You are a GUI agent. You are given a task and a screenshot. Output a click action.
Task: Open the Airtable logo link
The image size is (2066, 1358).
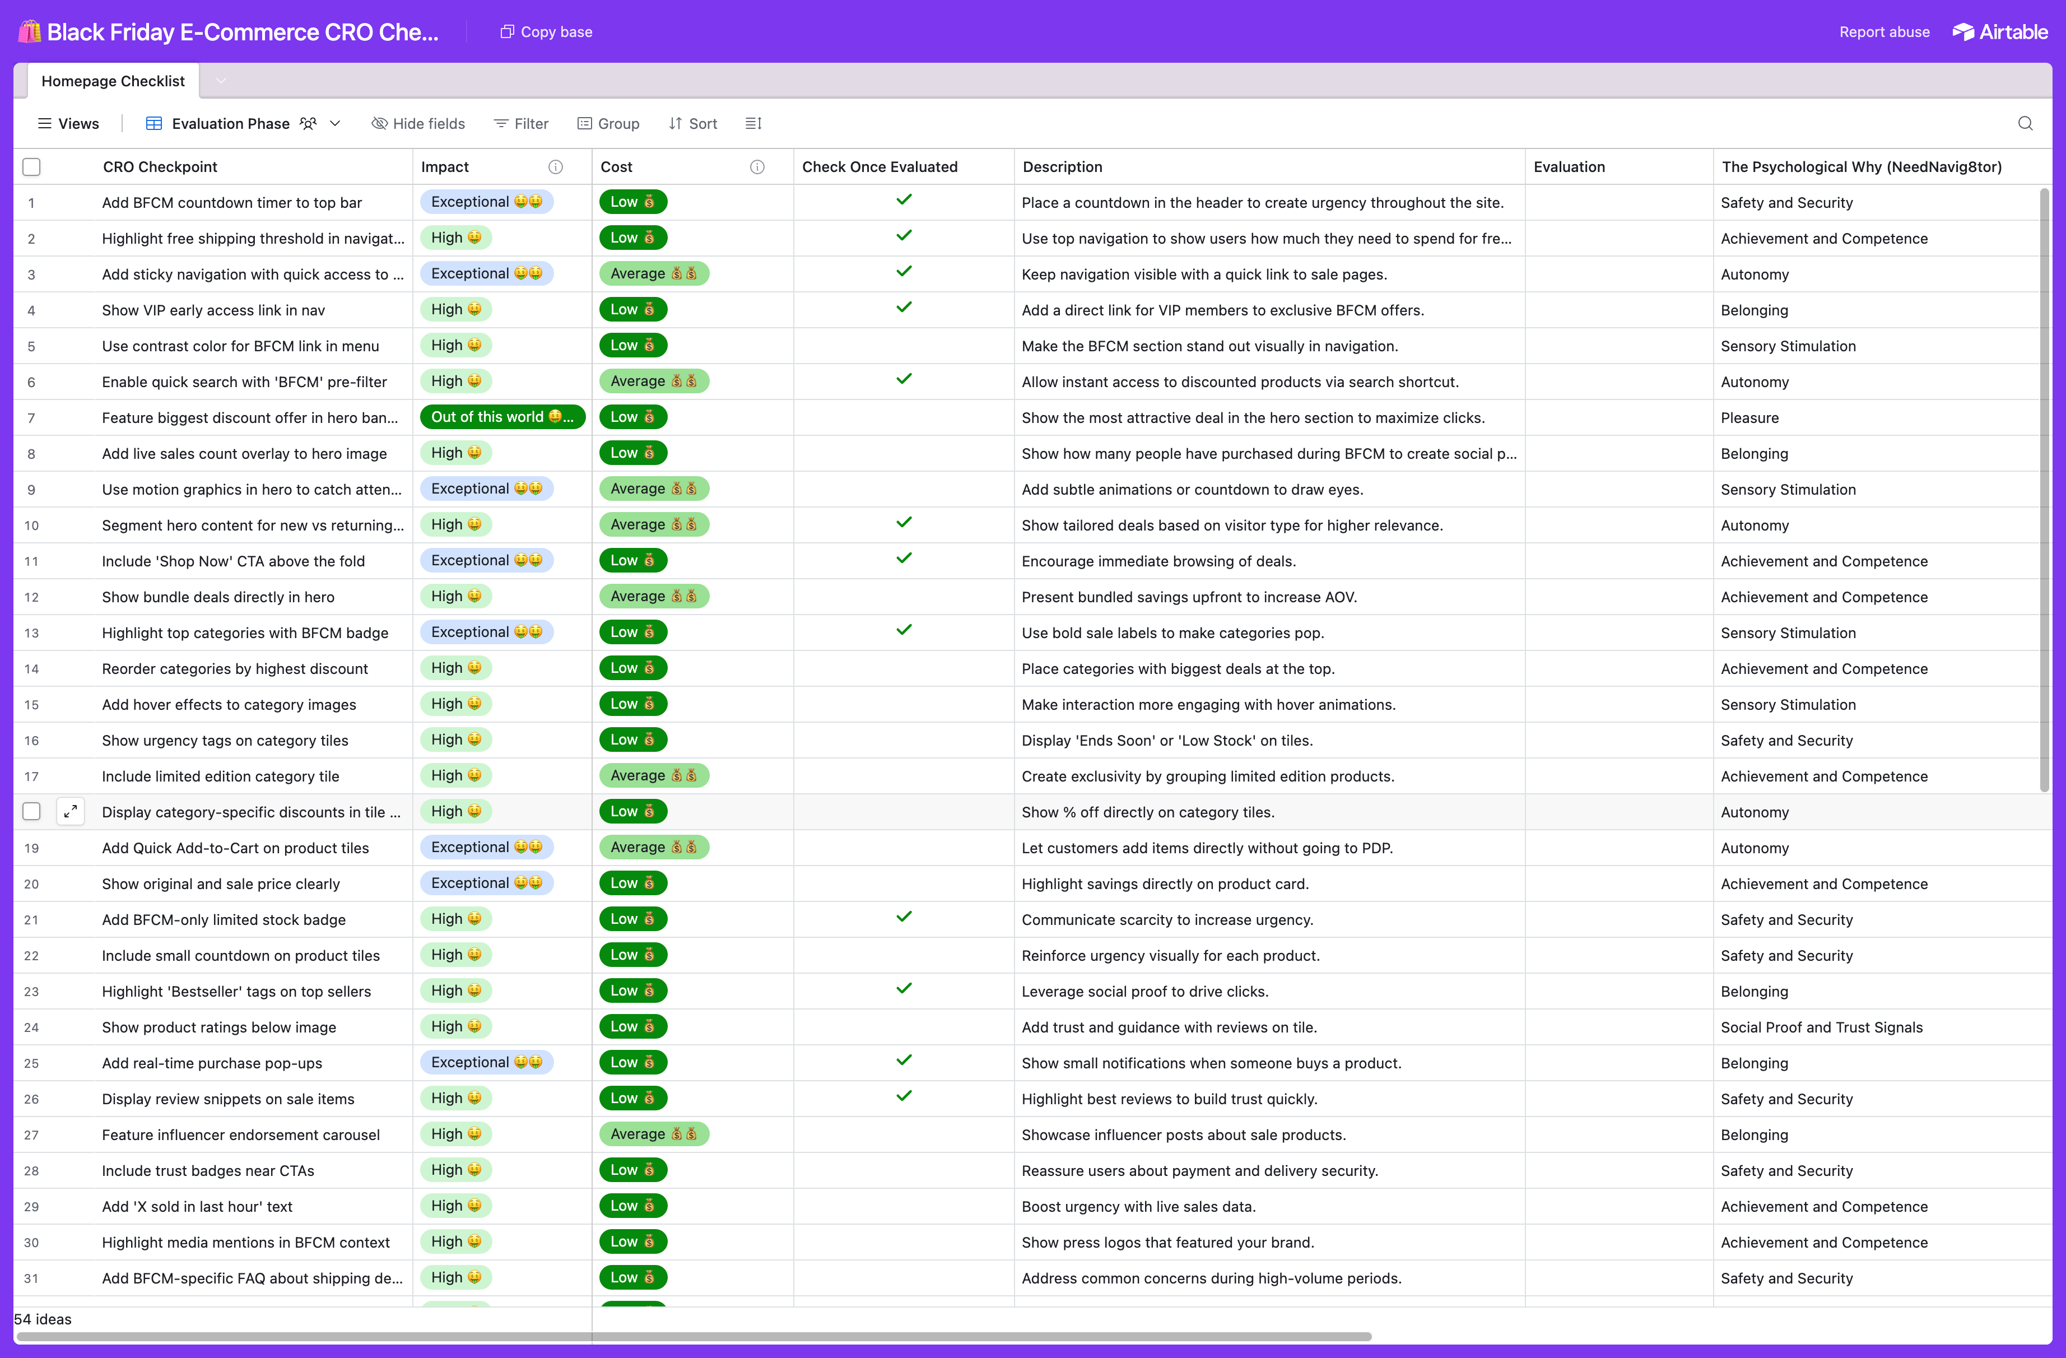[1999, 32]
